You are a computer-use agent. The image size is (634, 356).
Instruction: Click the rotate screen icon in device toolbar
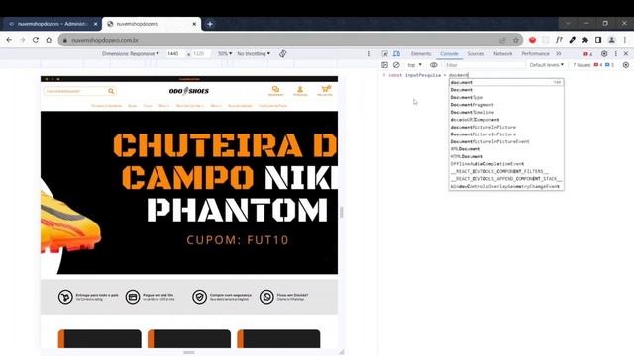click(x=282, y=53)
